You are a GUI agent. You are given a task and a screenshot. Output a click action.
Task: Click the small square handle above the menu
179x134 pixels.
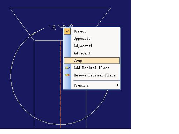pos(72,25)
